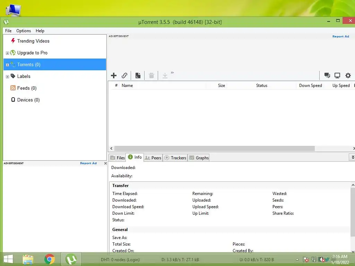Click the Remote monitor icon in toolbar
The image size is (355, 266).
point(337,76)
